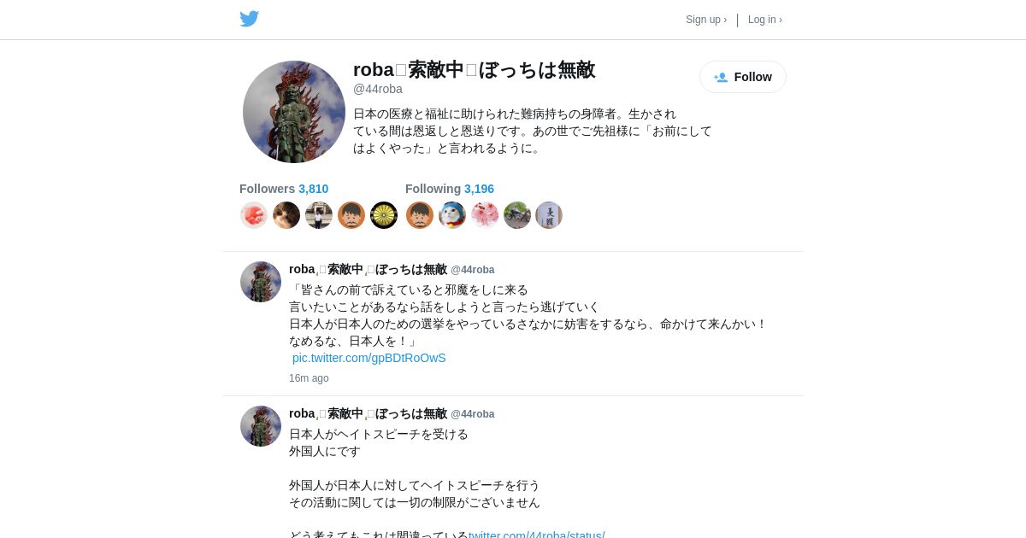Open the twitter.com/44roba/status link
This screenshot has width=1026, height=538.
point(537,535)
